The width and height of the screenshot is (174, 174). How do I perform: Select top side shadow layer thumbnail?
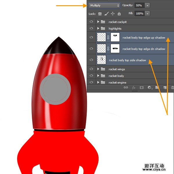coord(101,60)
